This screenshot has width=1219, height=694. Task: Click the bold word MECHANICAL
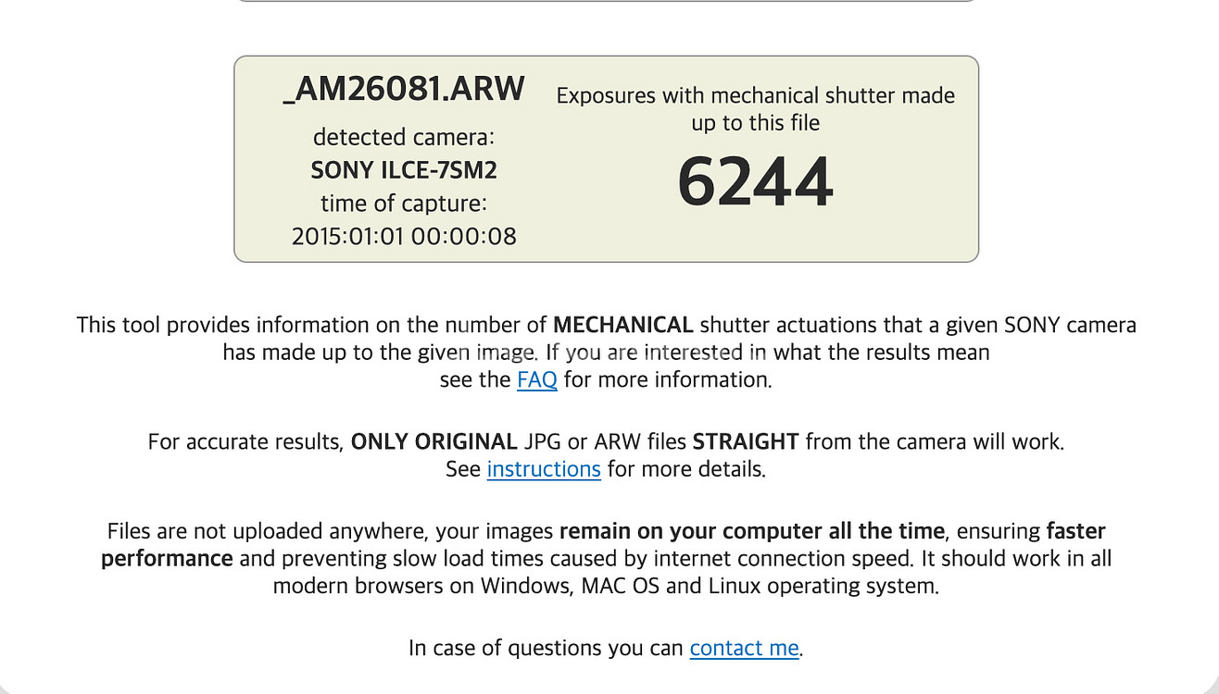coord(622,325)
